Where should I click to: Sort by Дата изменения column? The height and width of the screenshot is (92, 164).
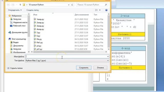pos(81,15)
